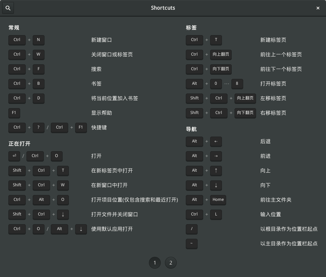Screen dimensions: 326x277
Task: Click the down arrow key beside 向下
Action: (216, 185)
